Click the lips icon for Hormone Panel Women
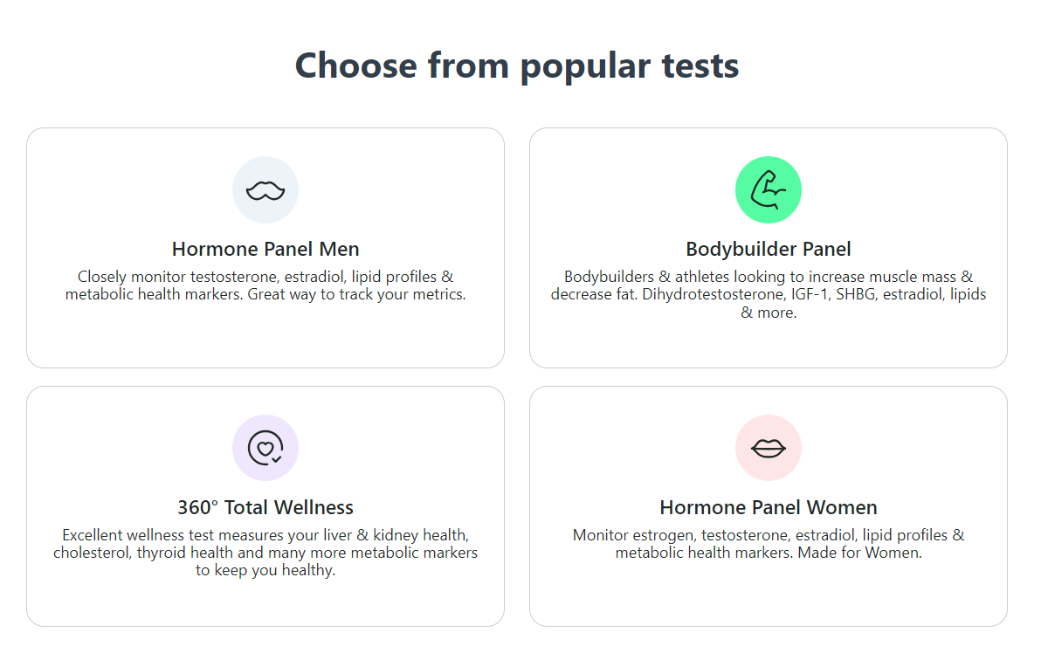 point(769,448)
